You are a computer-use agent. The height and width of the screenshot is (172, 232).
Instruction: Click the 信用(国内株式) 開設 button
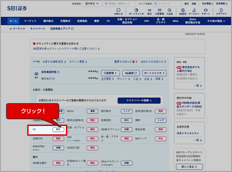coord(161,111)
